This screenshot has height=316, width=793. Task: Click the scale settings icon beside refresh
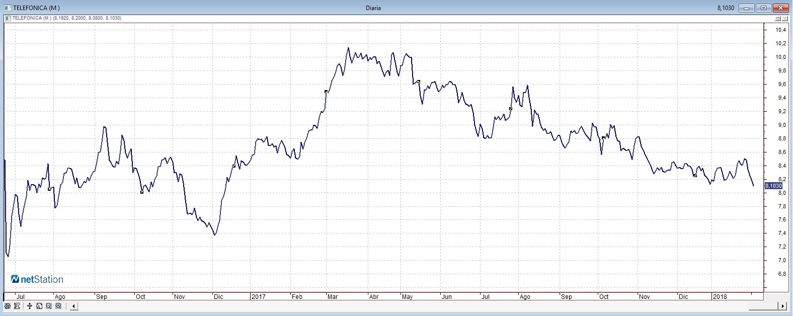pos(17,306)
